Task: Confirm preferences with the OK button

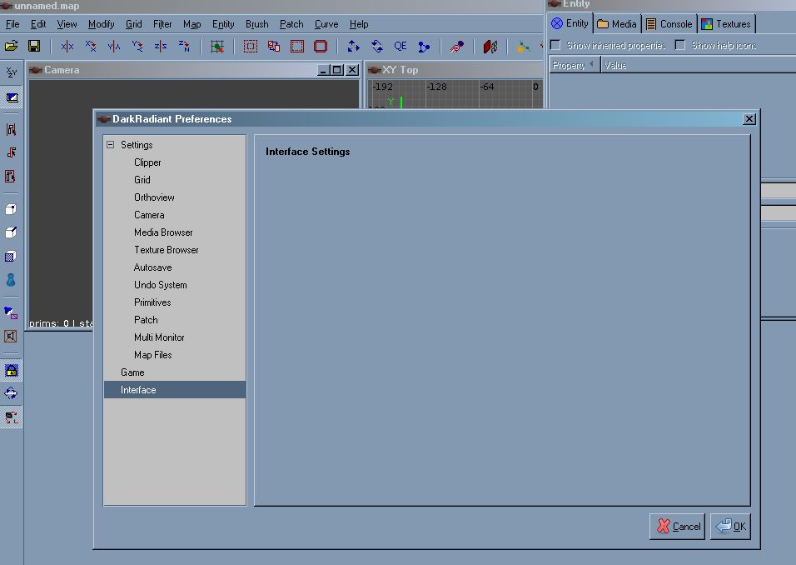Action: click(730, 527)
